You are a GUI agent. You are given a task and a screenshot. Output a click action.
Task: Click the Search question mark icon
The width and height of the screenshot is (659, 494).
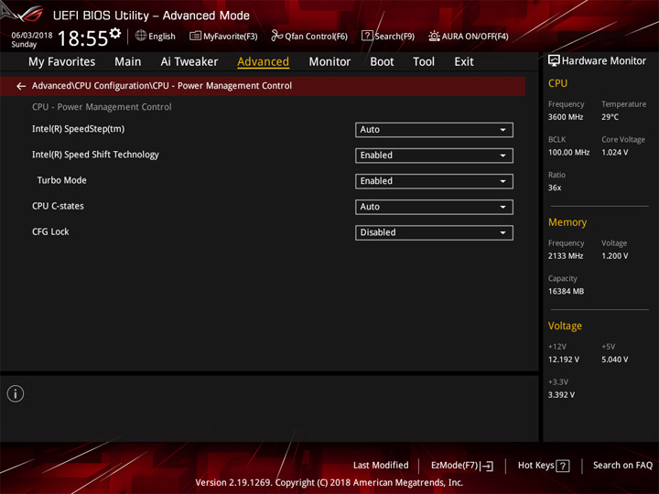(x=367, y=36)
